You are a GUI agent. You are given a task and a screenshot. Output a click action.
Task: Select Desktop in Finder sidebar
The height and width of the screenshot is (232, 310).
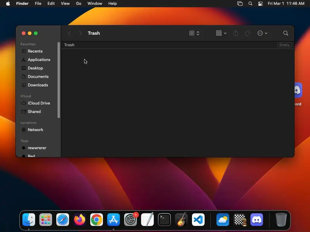(x=35, y=68)
